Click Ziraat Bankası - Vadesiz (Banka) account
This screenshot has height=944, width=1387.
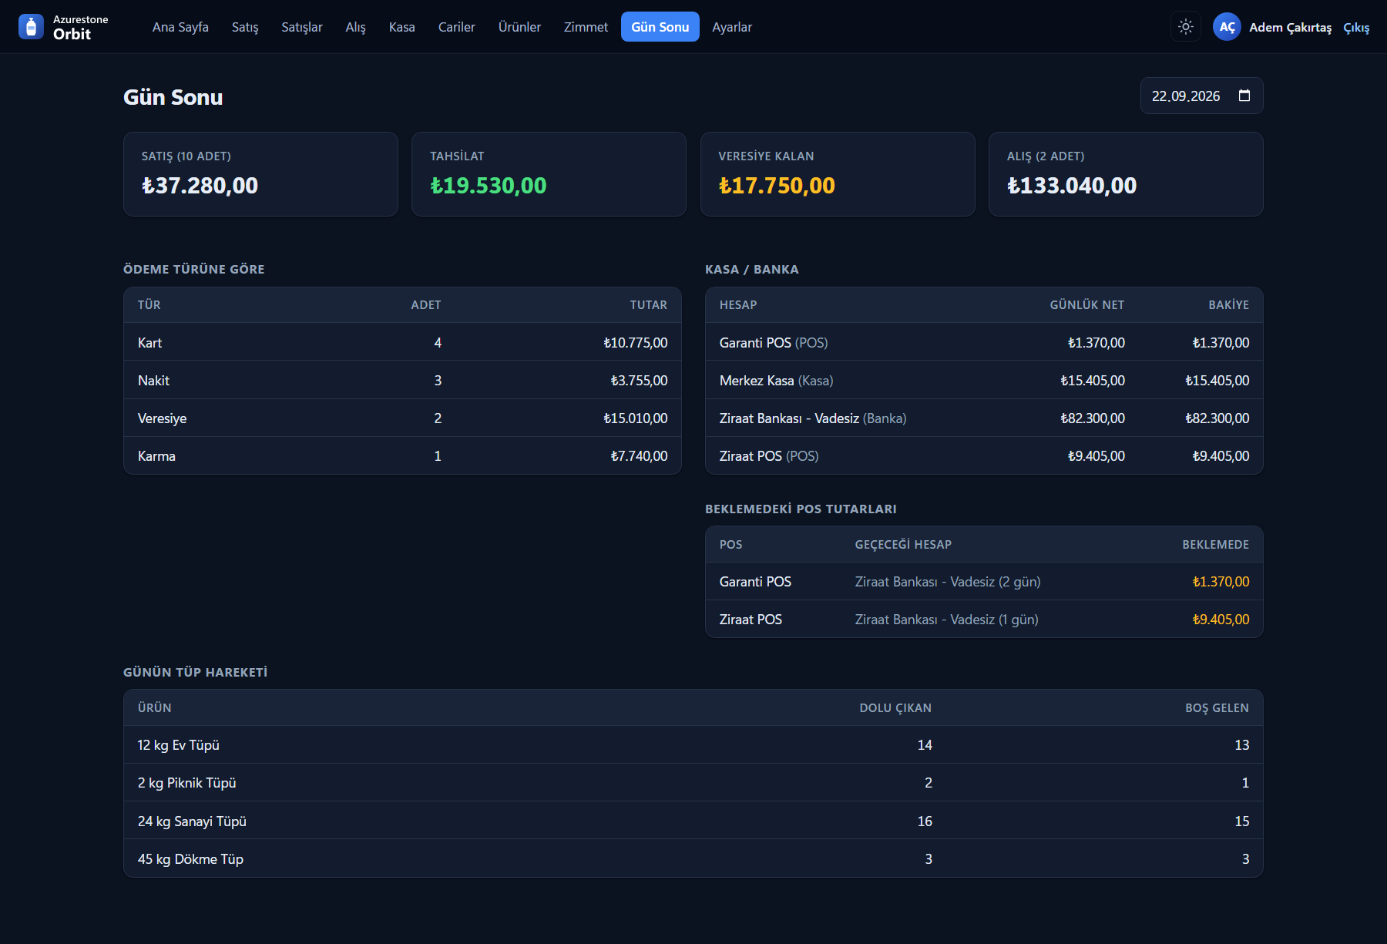(x=813, y=418)
